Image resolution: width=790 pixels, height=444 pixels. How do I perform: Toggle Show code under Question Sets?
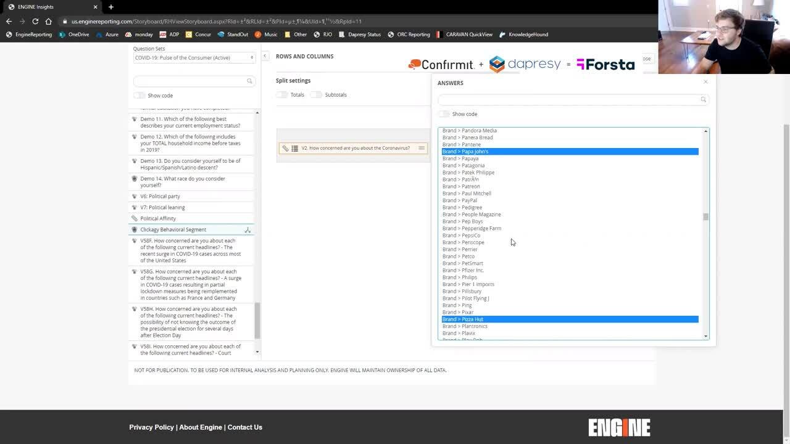click(139, 95)
